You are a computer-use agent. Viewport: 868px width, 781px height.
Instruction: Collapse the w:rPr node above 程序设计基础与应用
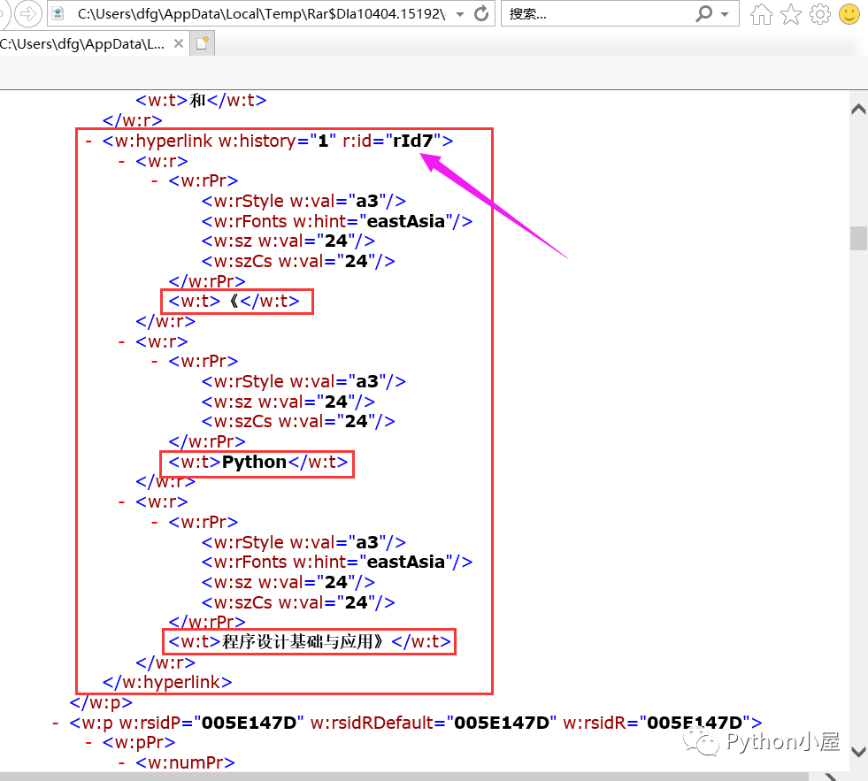click(155, 523)
